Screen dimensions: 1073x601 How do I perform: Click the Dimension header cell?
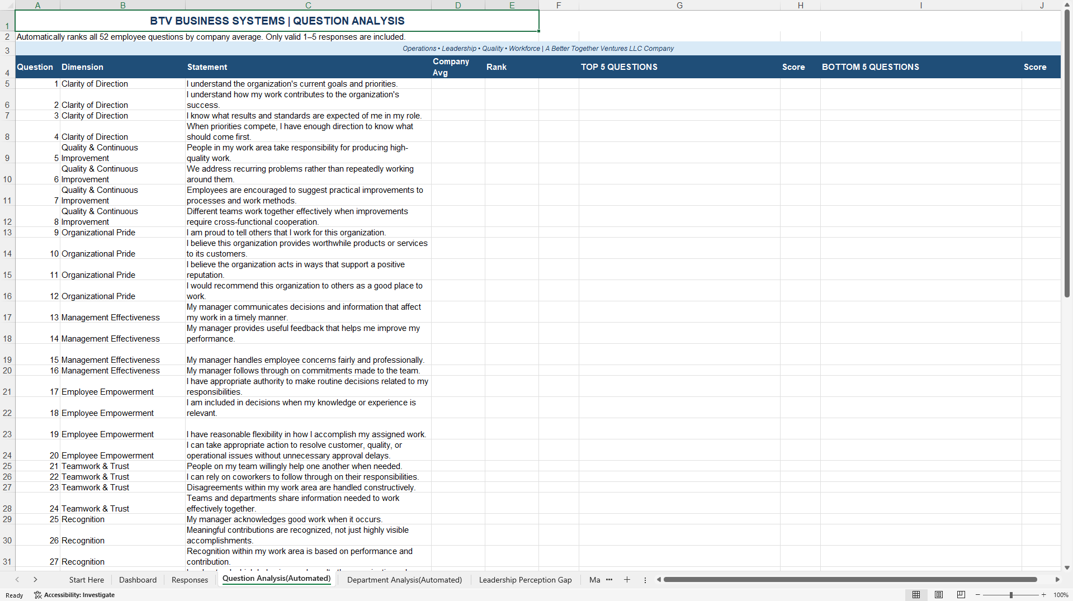122,67
